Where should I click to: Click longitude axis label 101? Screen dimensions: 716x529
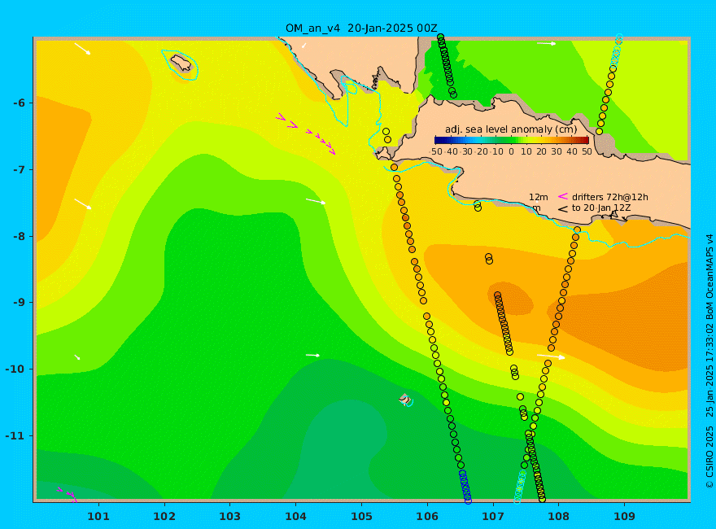[x=98, y=517]
